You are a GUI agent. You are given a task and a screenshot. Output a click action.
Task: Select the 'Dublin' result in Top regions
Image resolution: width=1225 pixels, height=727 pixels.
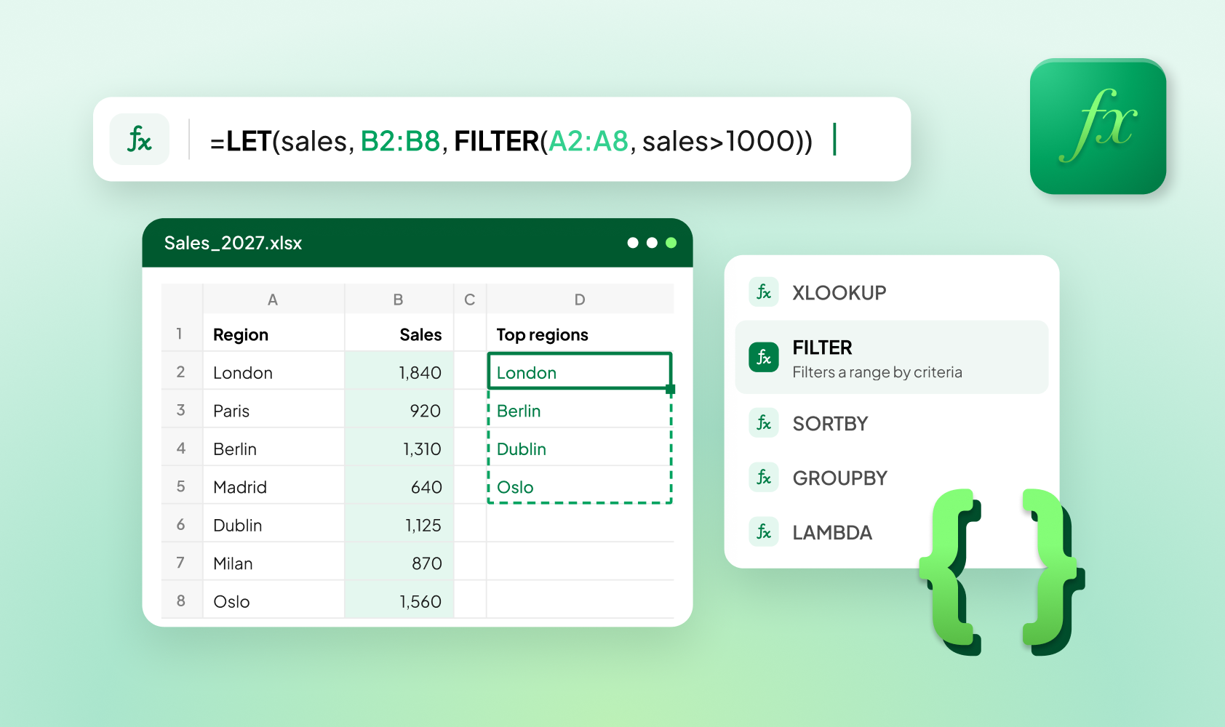[580, 448]
